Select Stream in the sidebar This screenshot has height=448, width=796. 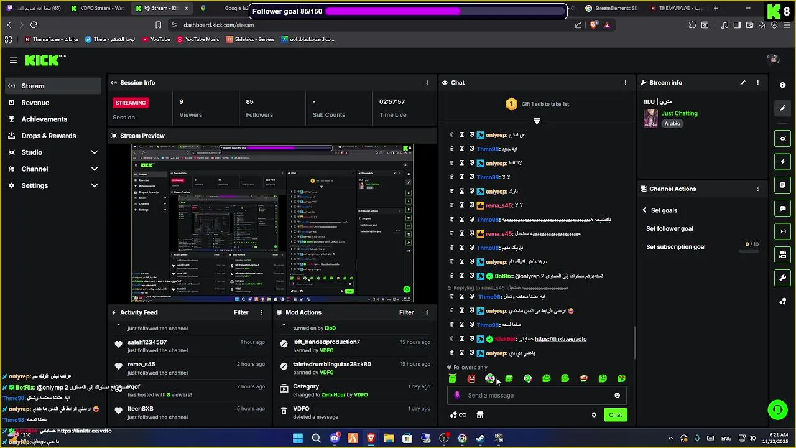pyautogui.click(x=53, y=86)
